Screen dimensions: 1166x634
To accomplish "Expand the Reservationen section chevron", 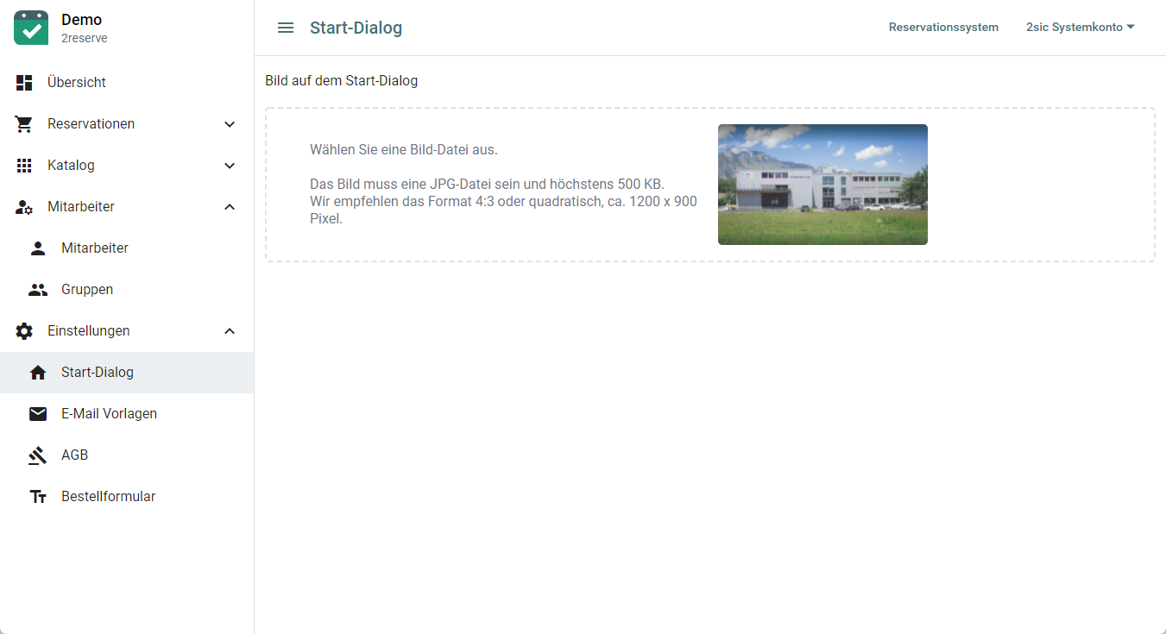I will point(230,124).
